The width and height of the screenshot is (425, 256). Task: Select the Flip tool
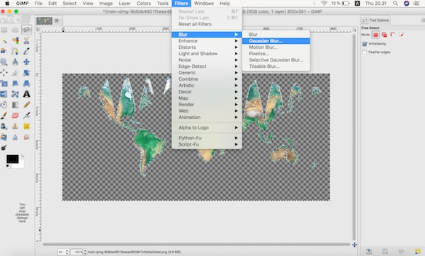pos(4,94)
